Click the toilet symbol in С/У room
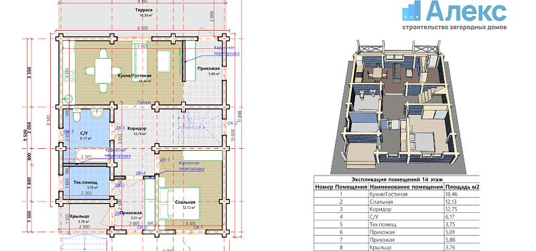 tap(76, 115)
